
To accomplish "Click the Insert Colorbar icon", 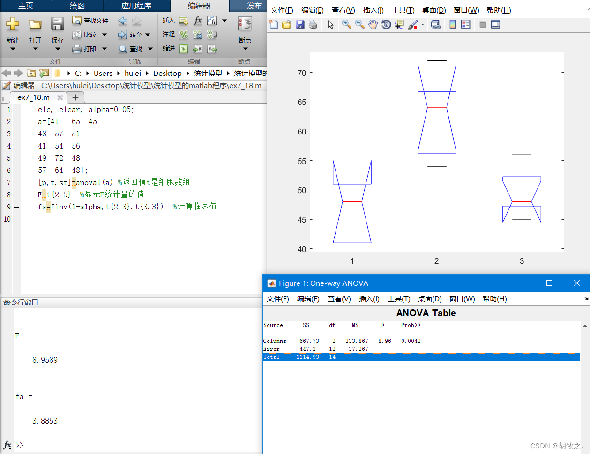I will tap(453, 24).
